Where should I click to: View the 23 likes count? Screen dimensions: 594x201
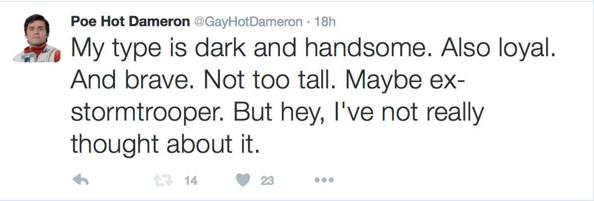pyautogui.click(x=267, y=180)
